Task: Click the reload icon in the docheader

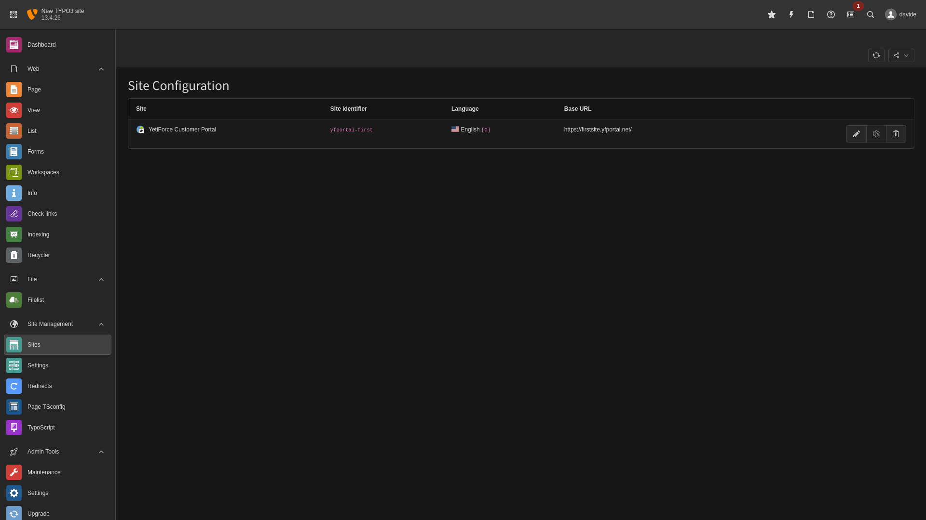Action: tap(876, 55)
